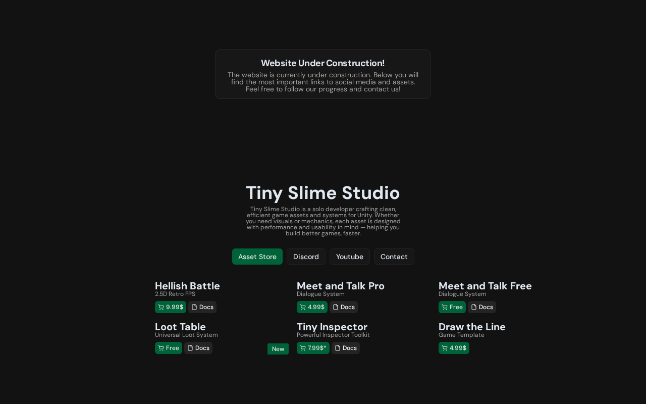
Task: Click the Contact button
Action: click(x=394, y=257)
